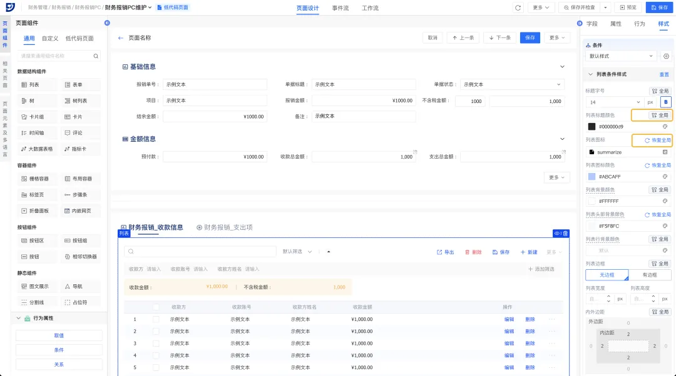
Task: Collapse the 金额信息 section
Action: (562, 139)
